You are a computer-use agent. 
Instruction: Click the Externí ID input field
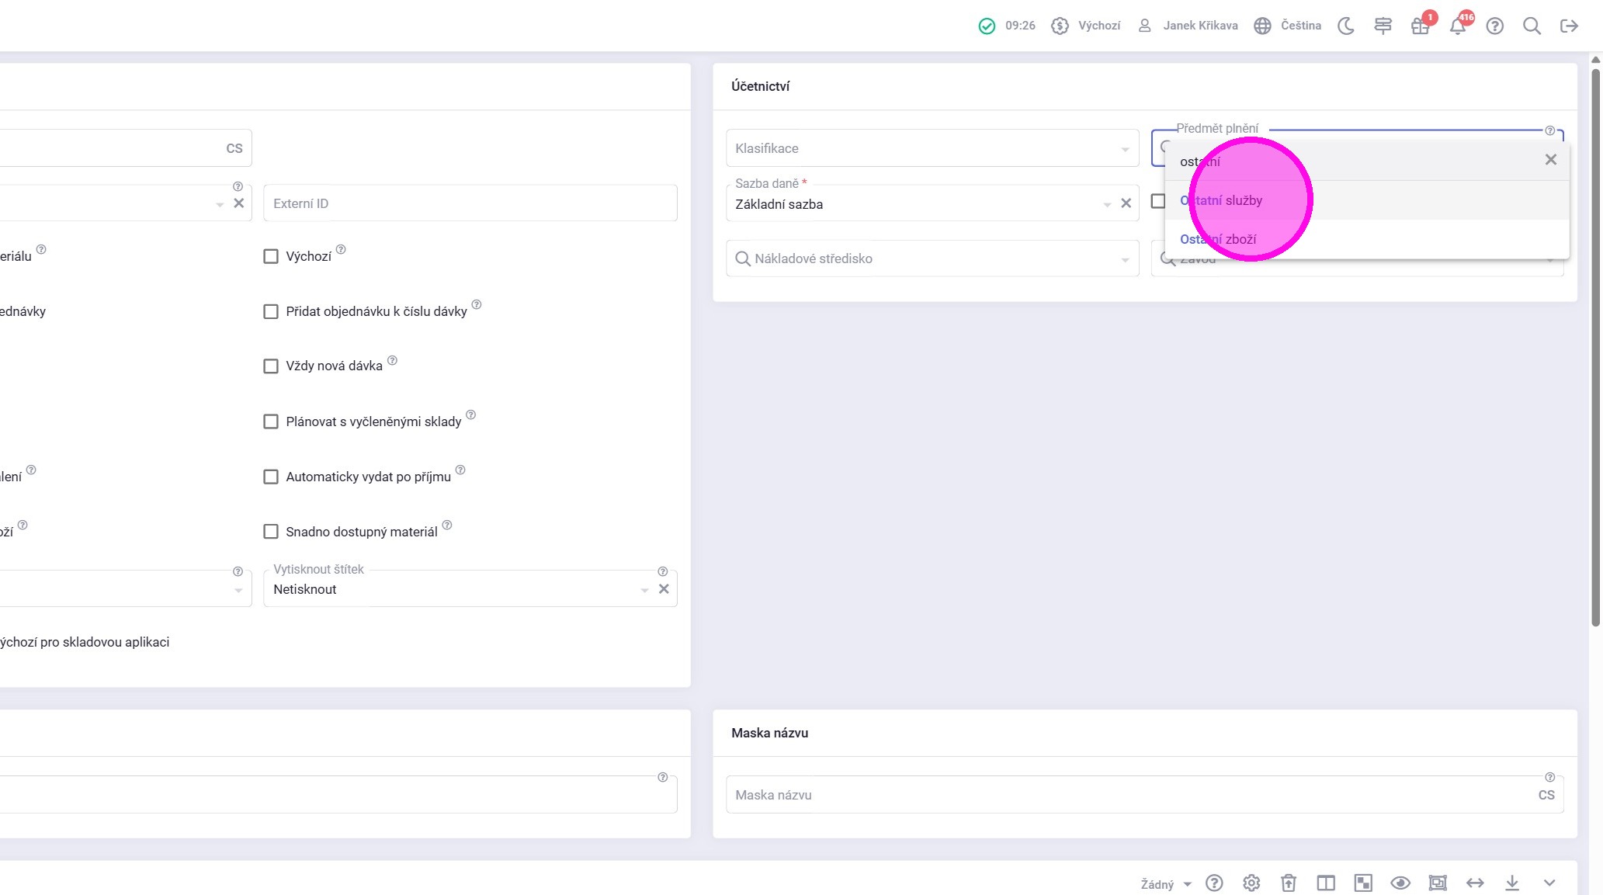tap(470, 203)
